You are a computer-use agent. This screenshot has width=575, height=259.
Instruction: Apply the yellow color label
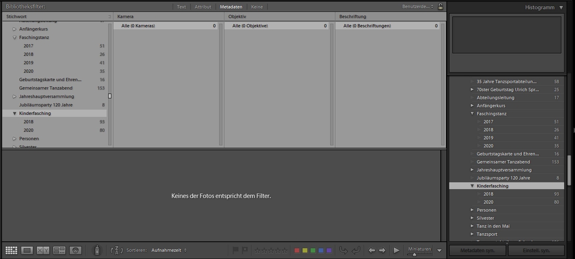tap(305, 250)
